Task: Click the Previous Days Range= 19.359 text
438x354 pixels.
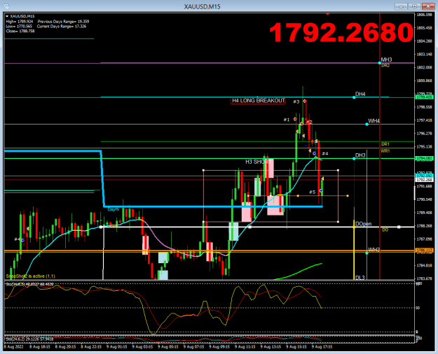Action: tap(63, 22)
